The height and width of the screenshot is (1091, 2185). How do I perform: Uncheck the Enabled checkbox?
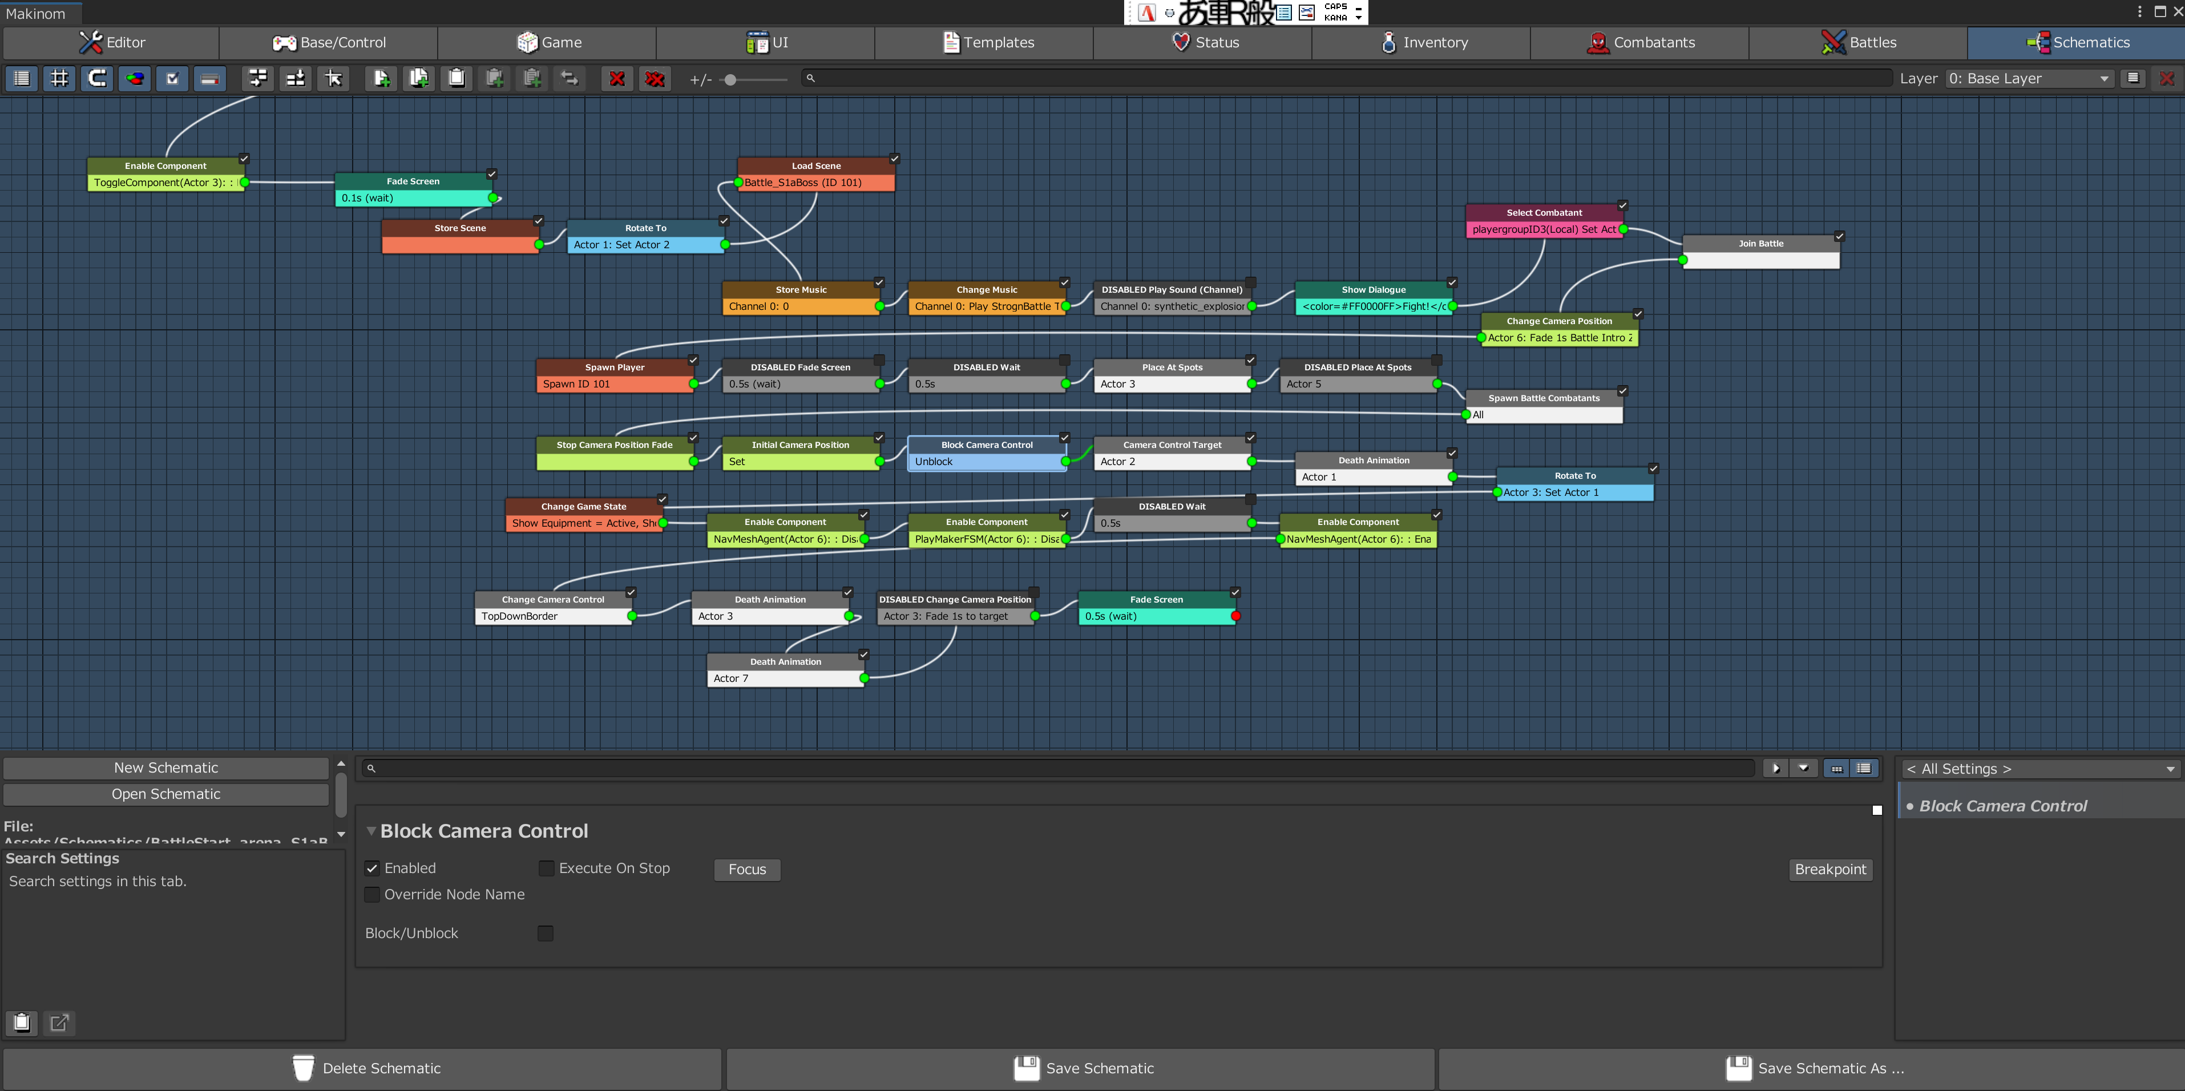point(371,868)
